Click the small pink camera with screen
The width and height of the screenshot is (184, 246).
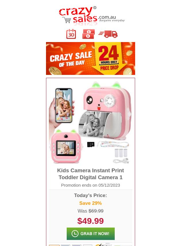[66, 146]
